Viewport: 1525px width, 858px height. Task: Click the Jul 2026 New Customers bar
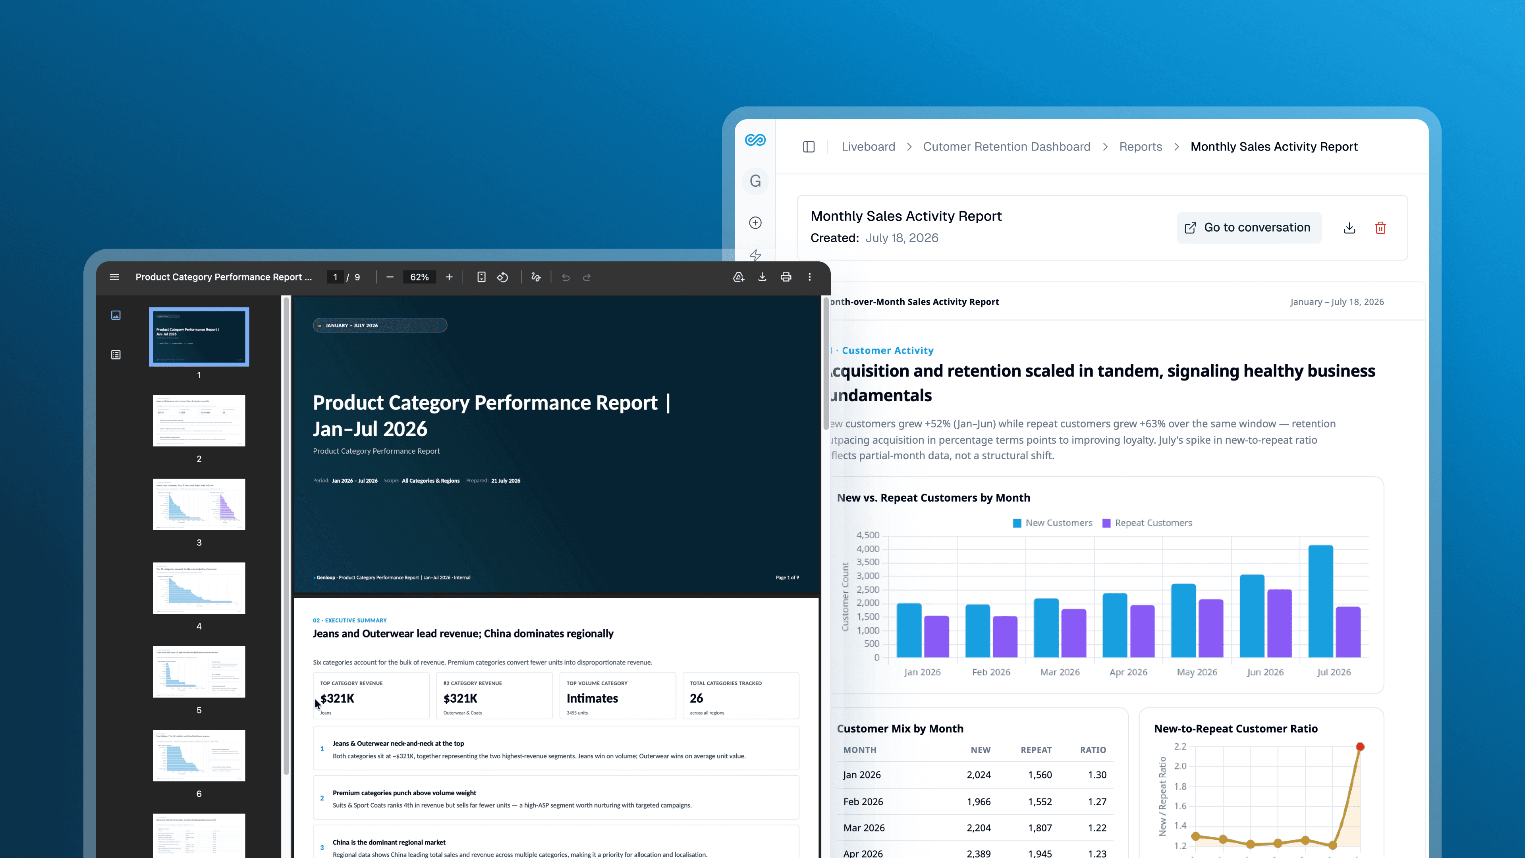pyautogui.click(x=1320, y=601)
